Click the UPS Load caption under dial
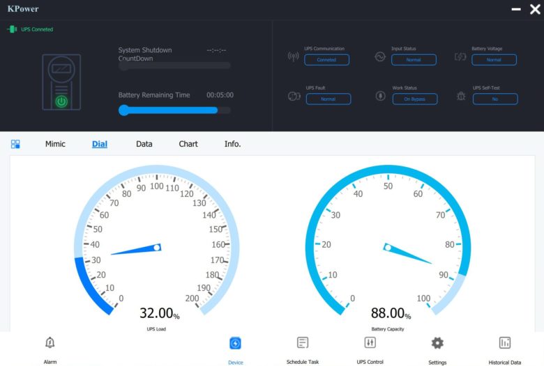Screen dimensions: 544x366 (x=156, y=329)
